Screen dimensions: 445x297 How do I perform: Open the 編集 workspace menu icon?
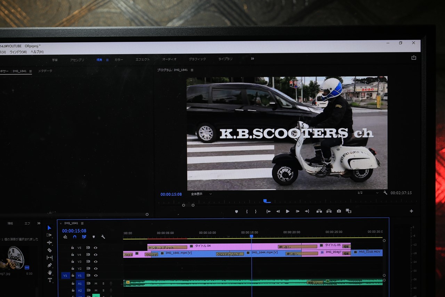[x=107, y=60]
